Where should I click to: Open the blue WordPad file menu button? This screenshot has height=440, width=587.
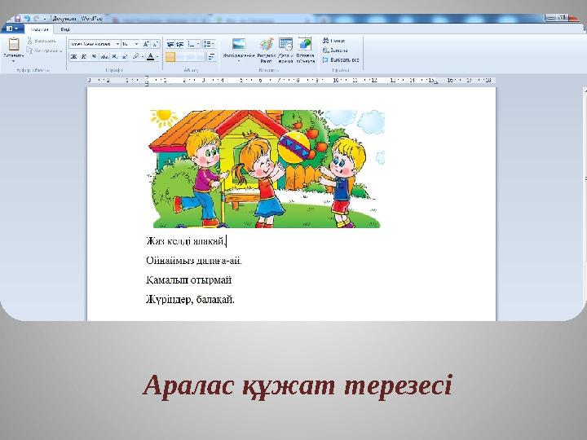[12, 29]
